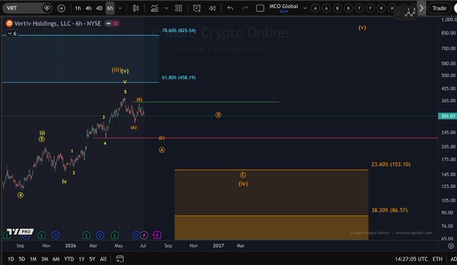
Task: Toggle the pink approximate-data indicator badge
Action: click(116, 24)
